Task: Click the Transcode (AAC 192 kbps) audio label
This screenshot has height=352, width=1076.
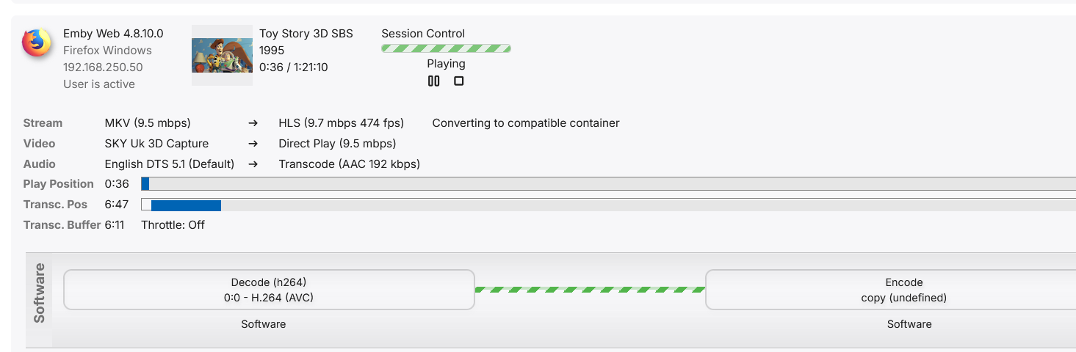Action: [349, 164]
